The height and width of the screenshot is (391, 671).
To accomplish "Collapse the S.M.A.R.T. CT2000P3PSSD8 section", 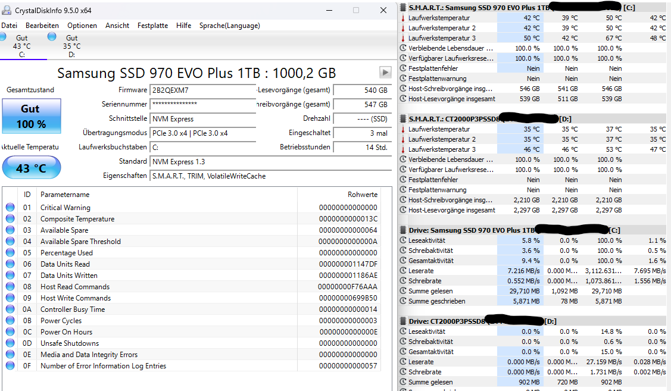I will click(402, 119).
